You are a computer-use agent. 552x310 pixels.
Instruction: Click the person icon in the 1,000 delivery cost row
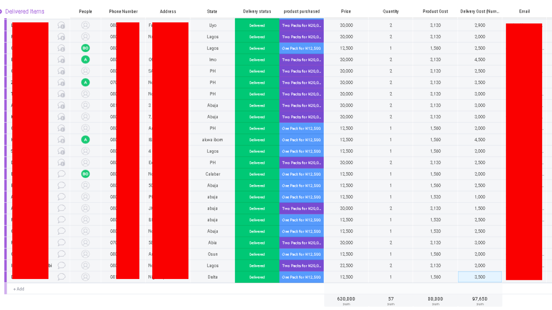tap(85, 197)
